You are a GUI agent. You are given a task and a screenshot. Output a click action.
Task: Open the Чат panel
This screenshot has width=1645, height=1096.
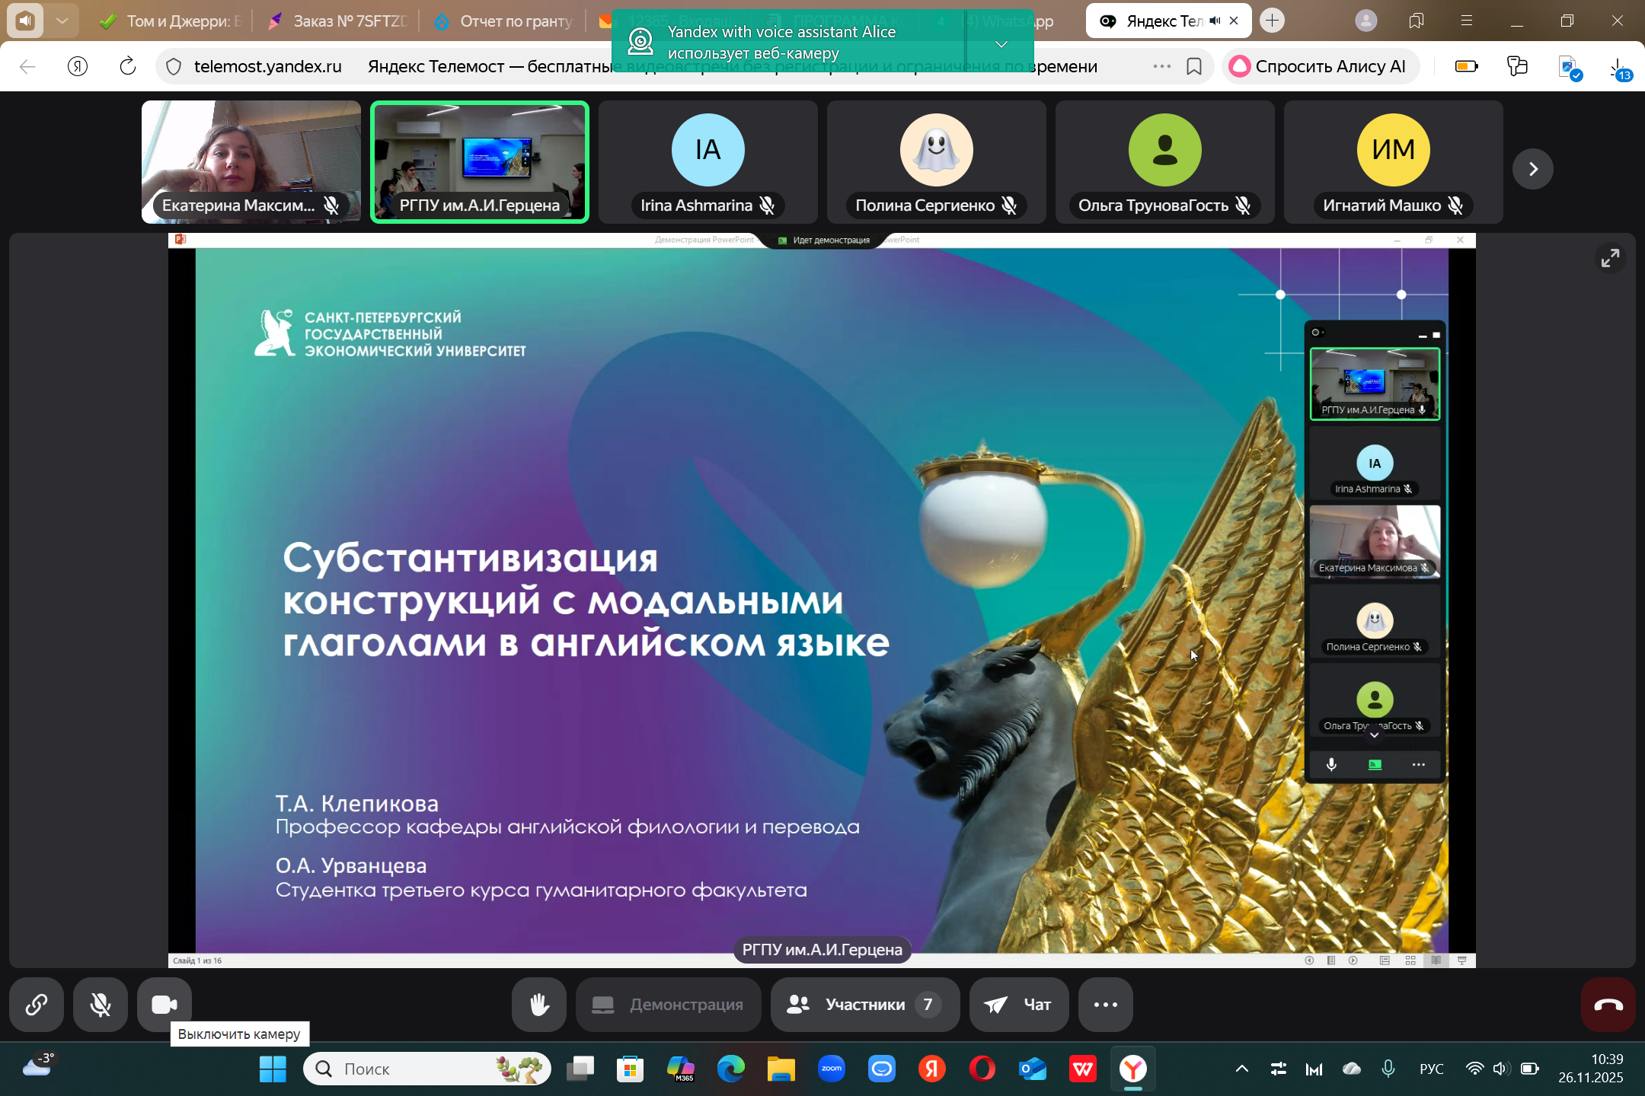point(1018,1005)
